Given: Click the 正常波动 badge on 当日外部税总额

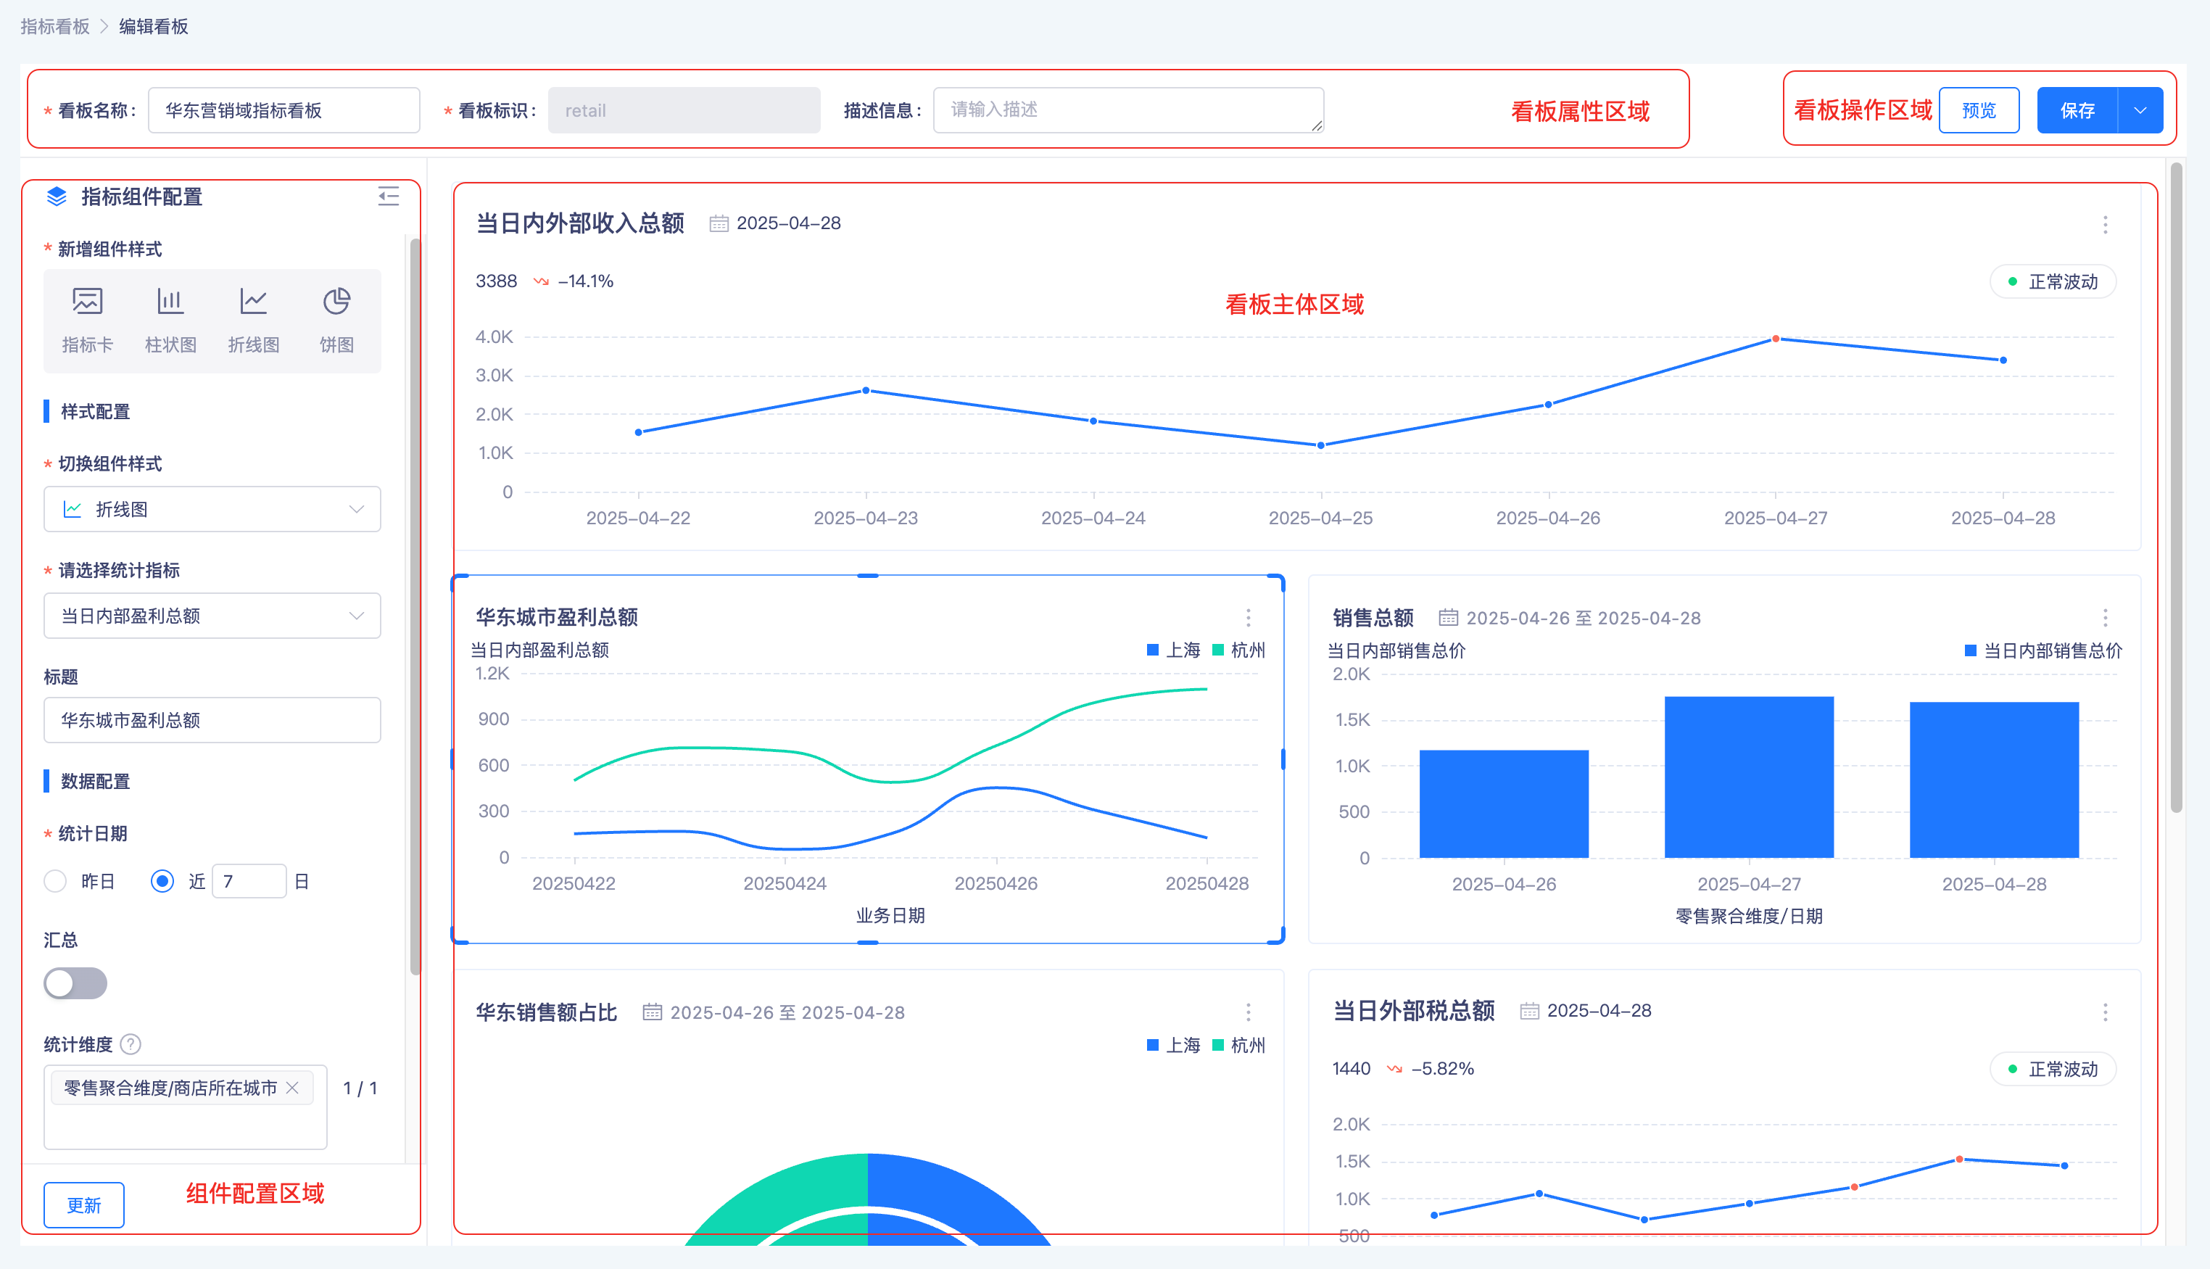Looking at the screenshot, I should [x=2053, y=1069].
